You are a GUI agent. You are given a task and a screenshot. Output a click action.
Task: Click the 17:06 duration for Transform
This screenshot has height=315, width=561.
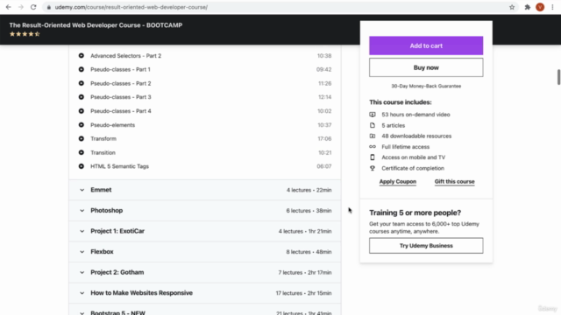[324, 138]
